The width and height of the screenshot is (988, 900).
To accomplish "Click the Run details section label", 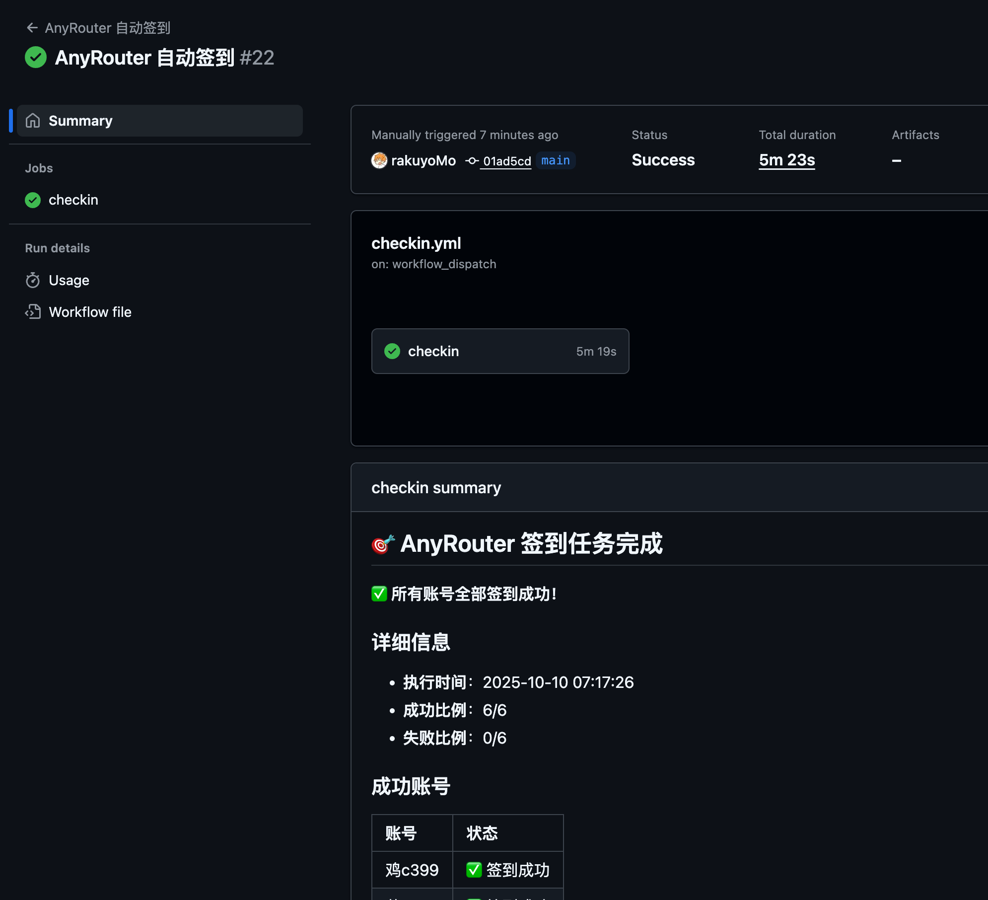I will click(58, 248).
